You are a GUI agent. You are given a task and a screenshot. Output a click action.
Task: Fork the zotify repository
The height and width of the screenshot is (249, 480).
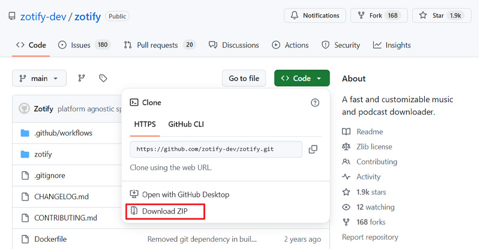379,16
